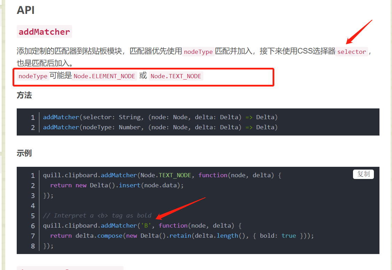
Task: Select the nodeType inline code label in the description
Action: point(198,51)
